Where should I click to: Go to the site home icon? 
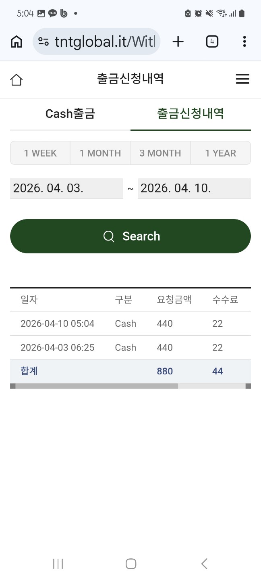tap(17, 79)
